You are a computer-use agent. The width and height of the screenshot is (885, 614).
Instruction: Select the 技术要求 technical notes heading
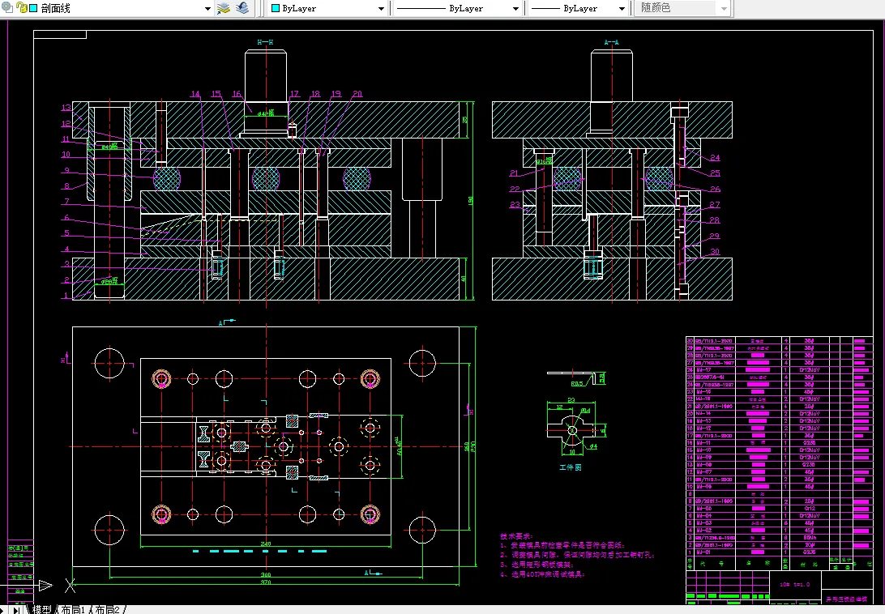click(x=515, y=536)
